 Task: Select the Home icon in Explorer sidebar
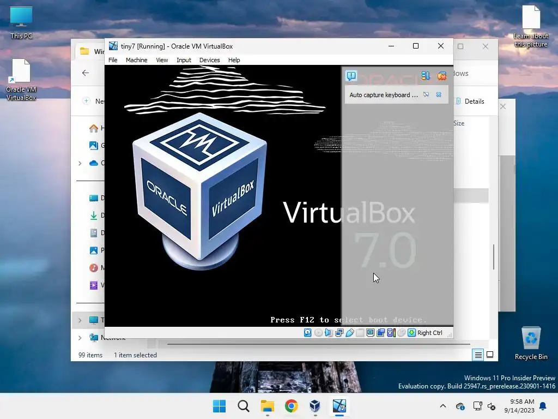click(94, 128)
